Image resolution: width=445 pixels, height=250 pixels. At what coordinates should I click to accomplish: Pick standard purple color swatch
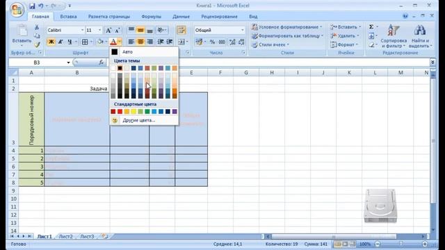coord(175,112)
